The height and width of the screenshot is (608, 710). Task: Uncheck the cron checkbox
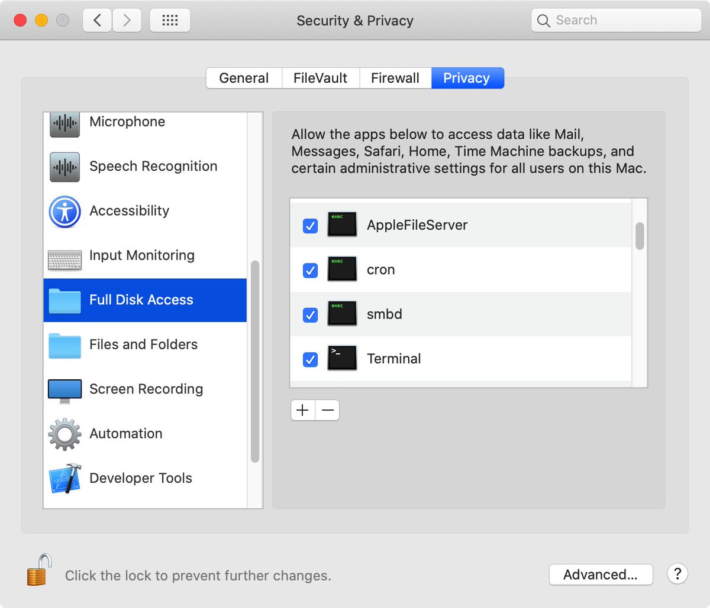(310, 270)
